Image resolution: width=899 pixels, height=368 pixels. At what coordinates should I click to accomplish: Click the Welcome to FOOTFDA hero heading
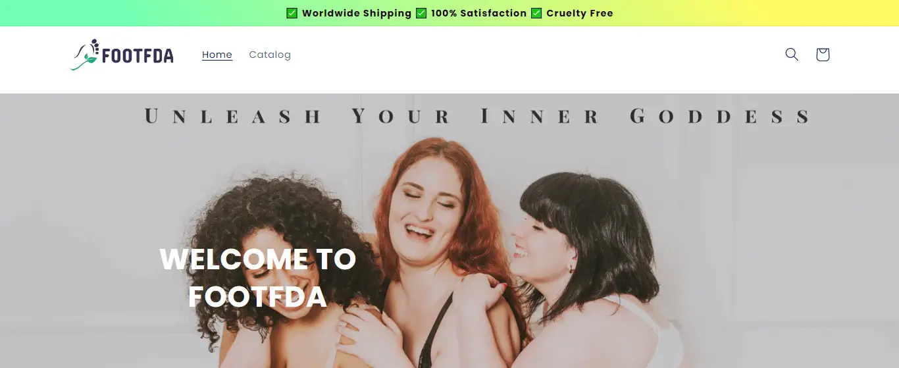coord(258,278)
